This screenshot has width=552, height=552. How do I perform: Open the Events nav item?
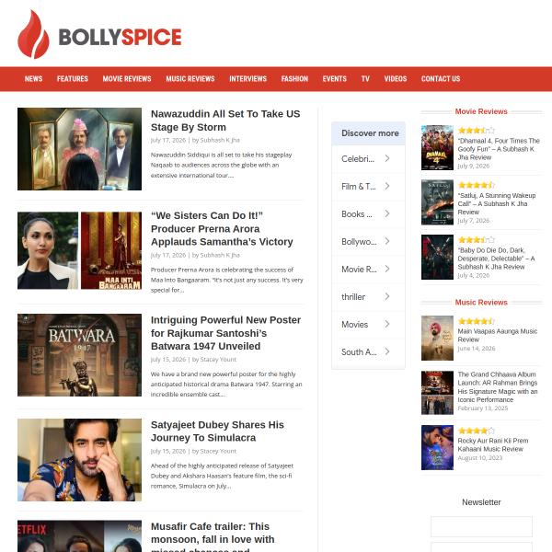(x=335, y=79)
